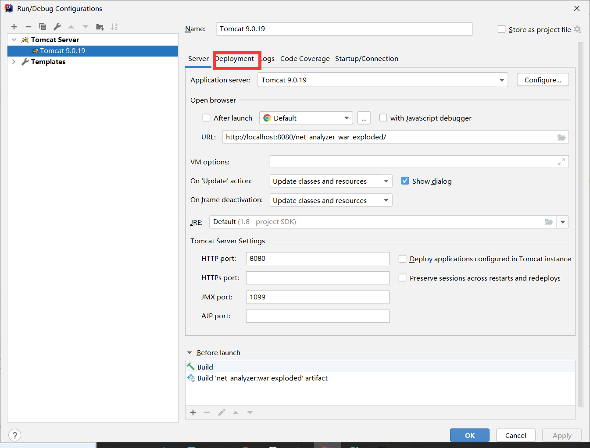Move configuration down arrow in toolbar

86,27
